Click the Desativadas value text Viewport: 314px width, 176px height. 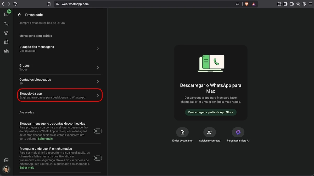(27, 51)
